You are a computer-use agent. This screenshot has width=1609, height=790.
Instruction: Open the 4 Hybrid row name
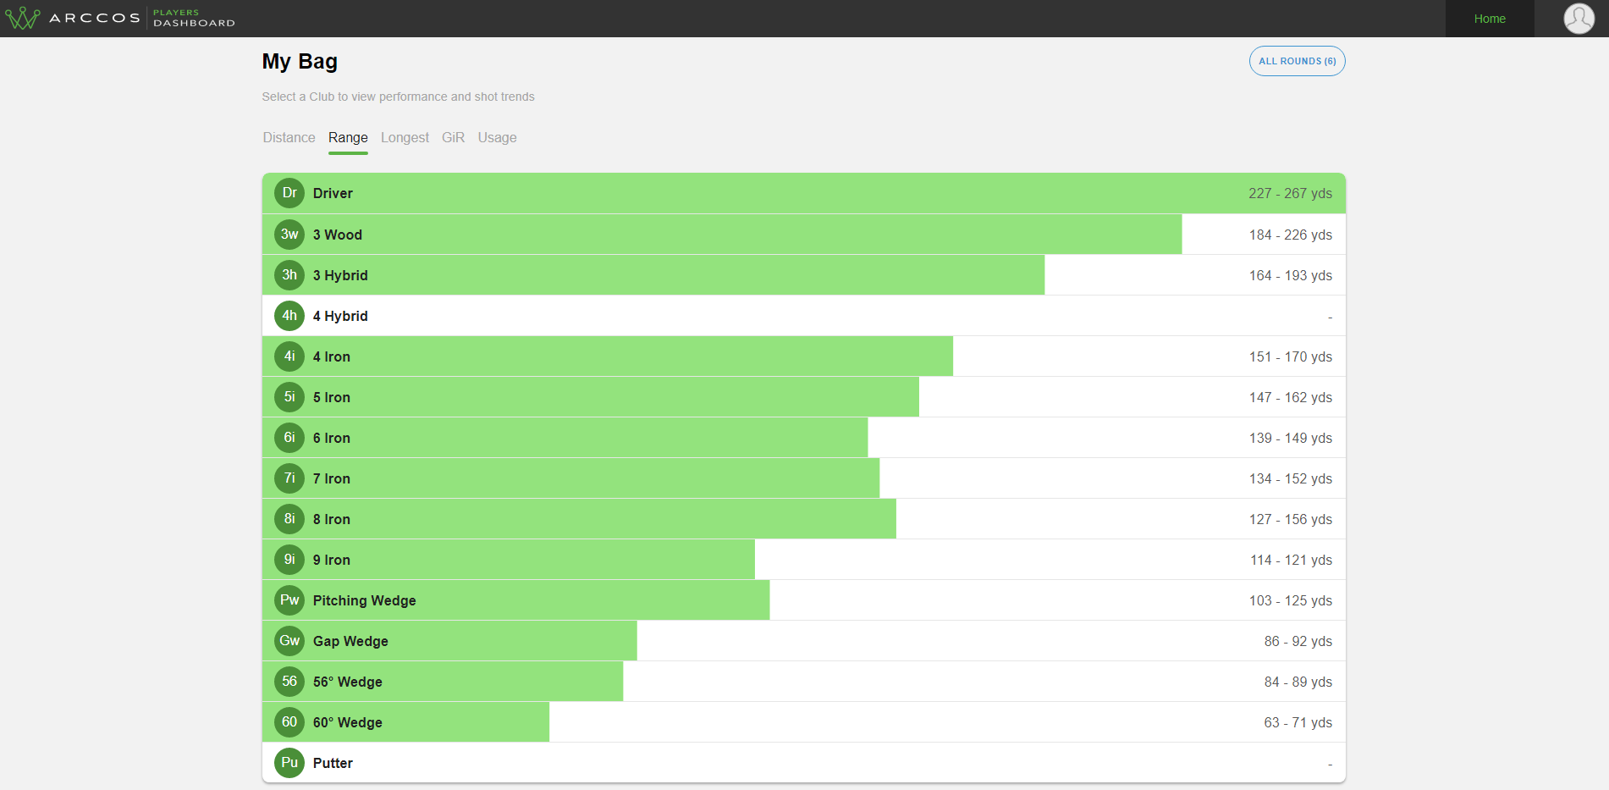[340, 316]
